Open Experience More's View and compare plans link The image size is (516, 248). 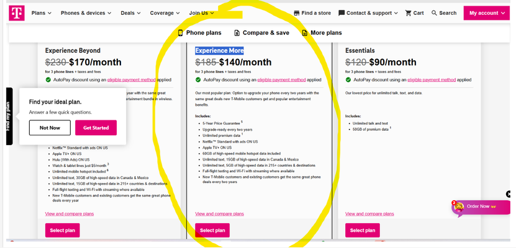coord(219,214)
